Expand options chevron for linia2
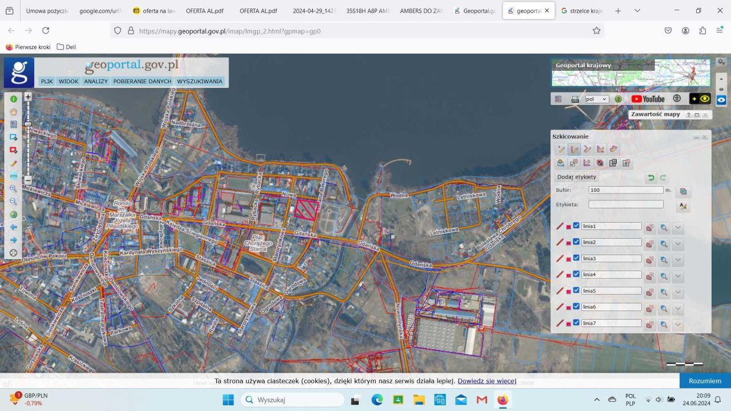The image size is (731, 411). 678,244
